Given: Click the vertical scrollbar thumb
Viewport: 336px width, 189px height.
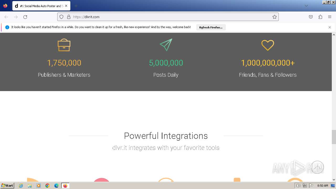Looking at the screenshot, I should pos(334,137).
